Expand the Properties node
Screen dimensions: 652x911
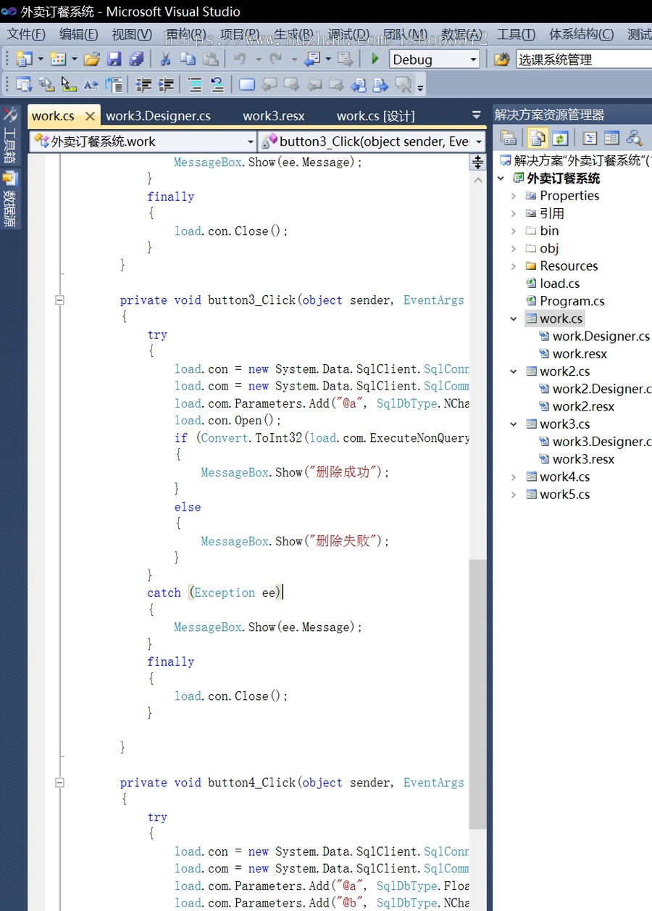(x=514, y=196)
